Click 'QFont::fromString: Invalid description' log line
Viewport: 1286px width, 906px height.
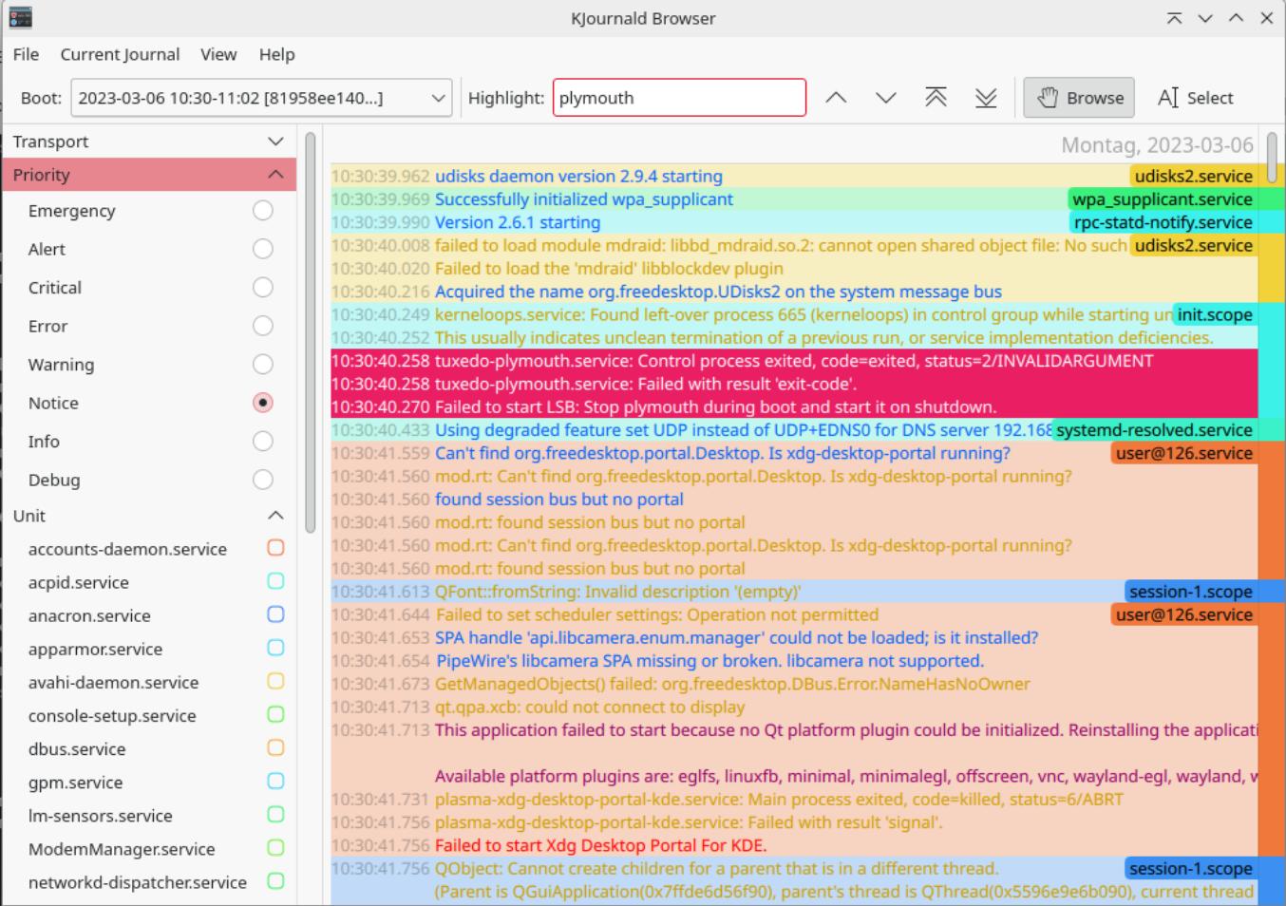(x=618, y=592)
